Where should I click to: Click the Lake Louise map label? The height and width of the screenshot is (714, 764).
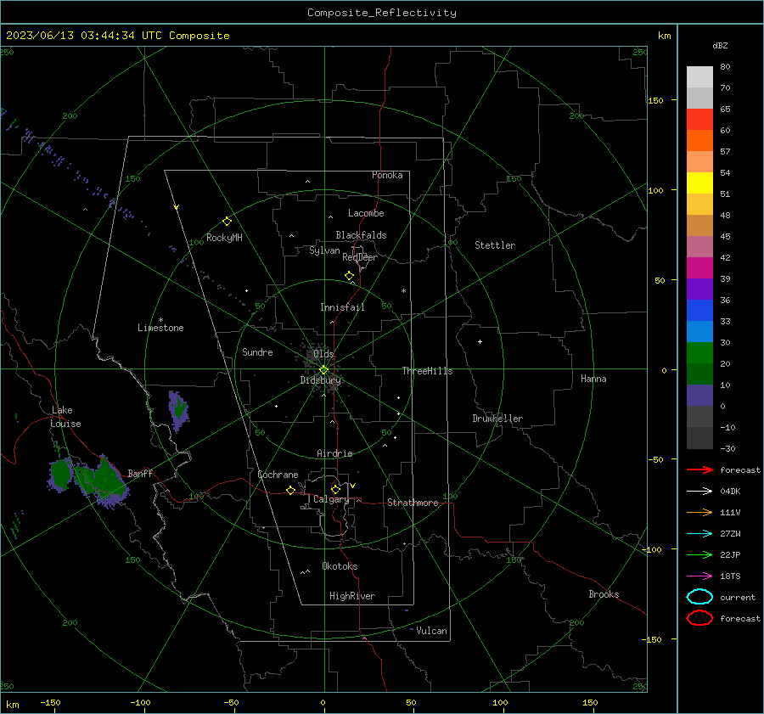coord(65,417)
